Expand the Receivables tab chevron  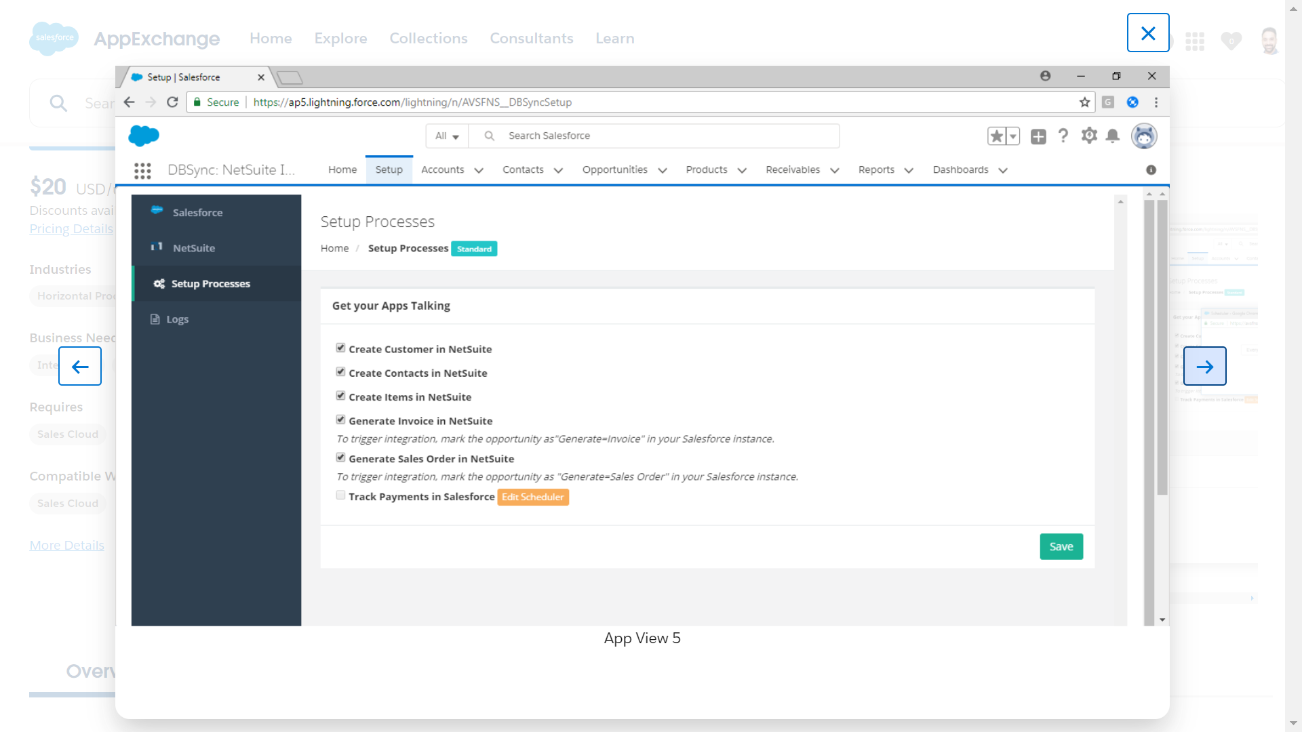click(x=835, y=171)
